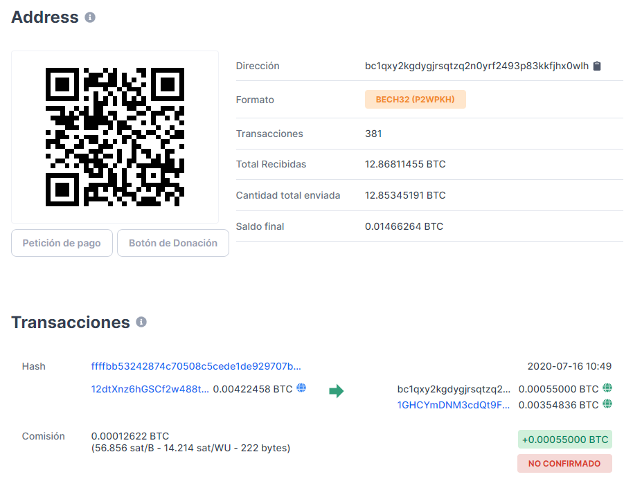Open transaction hash ffffbb53242874c70508c5... link
This screenshot has width=633, height=488.
[196, 366]
